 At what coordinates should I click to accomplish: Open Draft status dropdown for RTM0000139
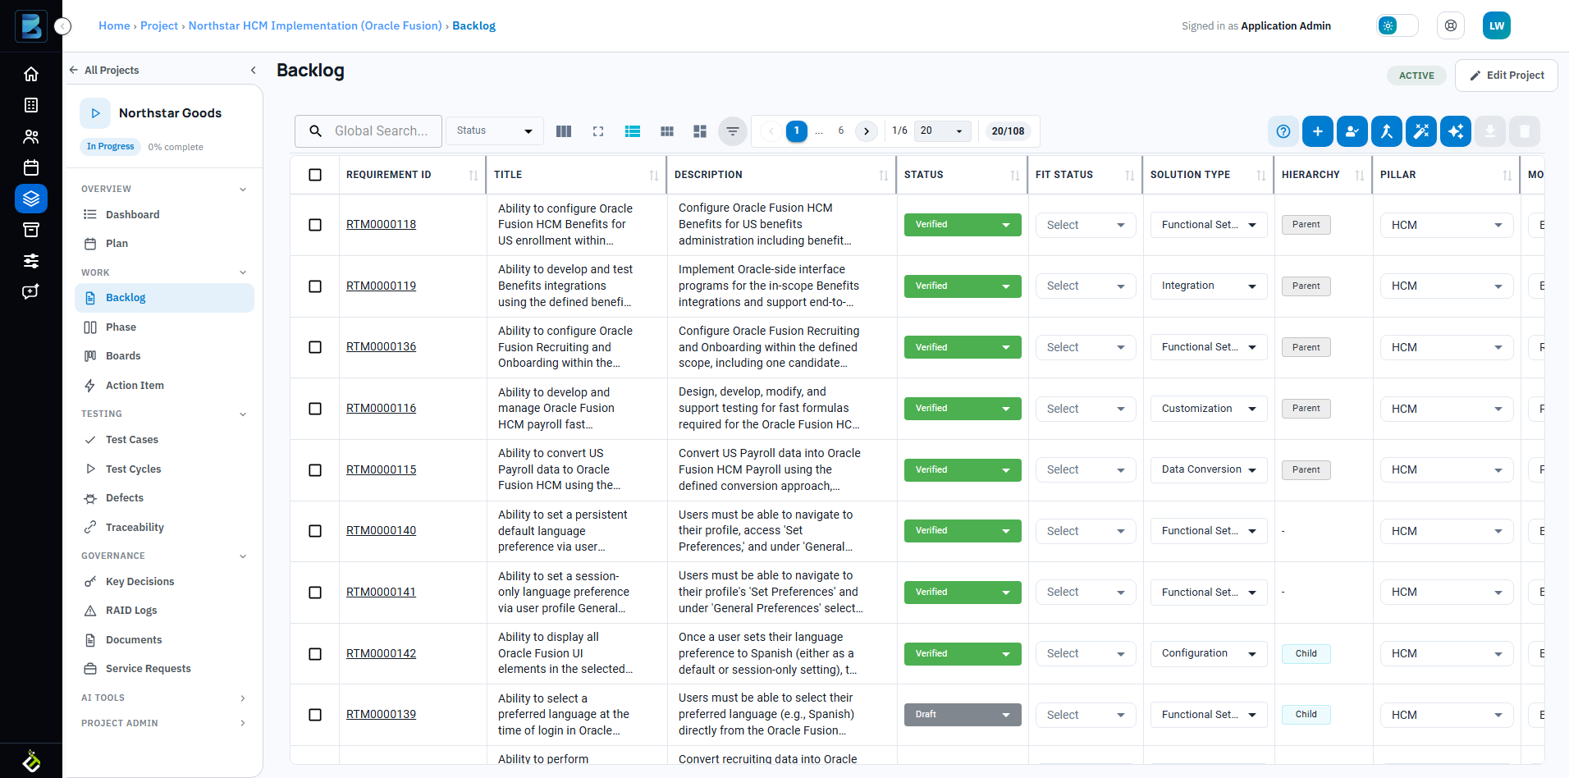[963, 715]
